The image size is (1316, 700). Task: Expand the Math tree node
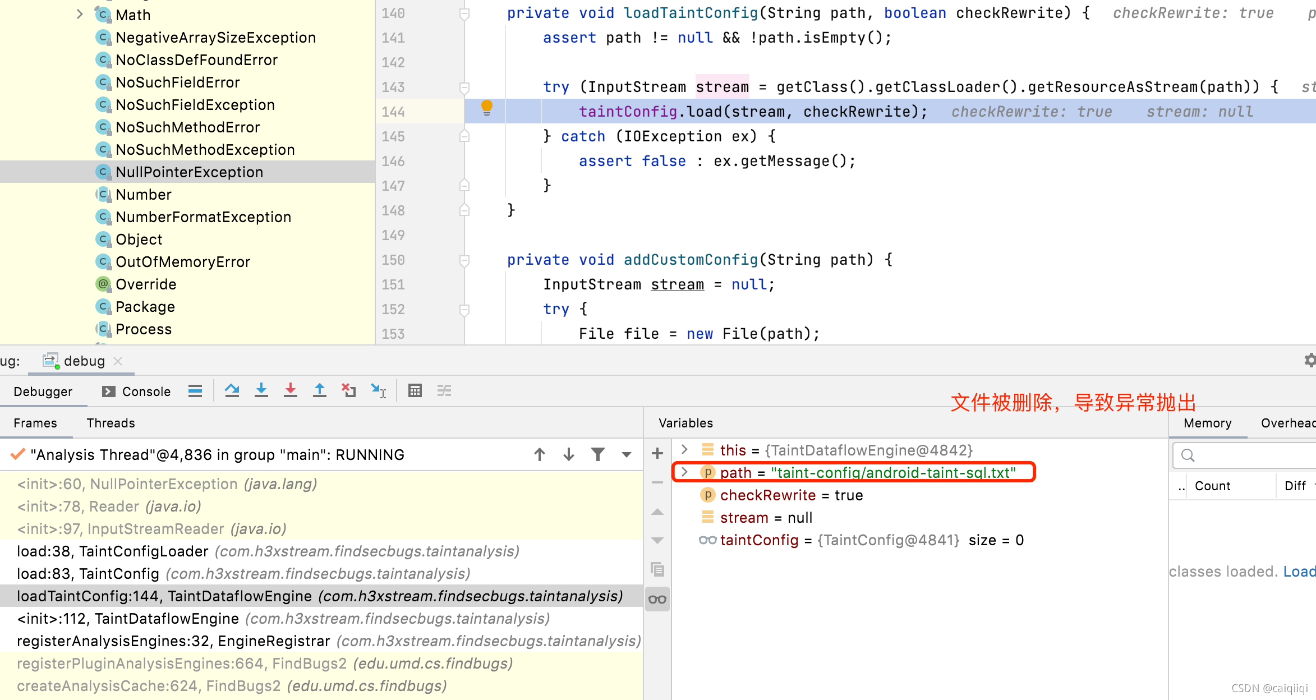click(x=80, y=15)
